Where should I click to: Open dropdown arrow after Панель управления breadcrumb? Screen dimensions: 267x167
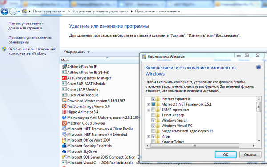(x=69, y=12)
